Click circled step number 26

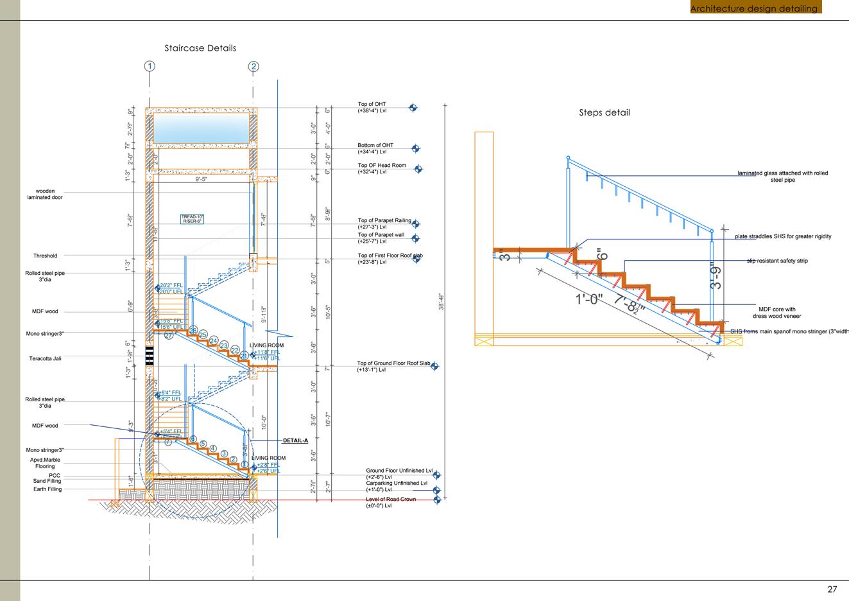[x=193, y=330]
